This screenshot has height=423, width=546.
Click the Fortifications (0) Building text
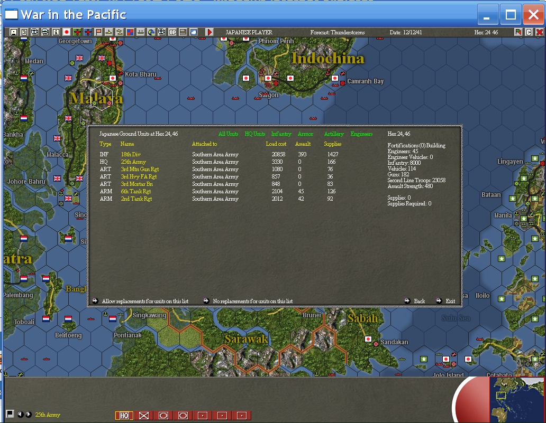pyautogui.click(x=416, y=145)
